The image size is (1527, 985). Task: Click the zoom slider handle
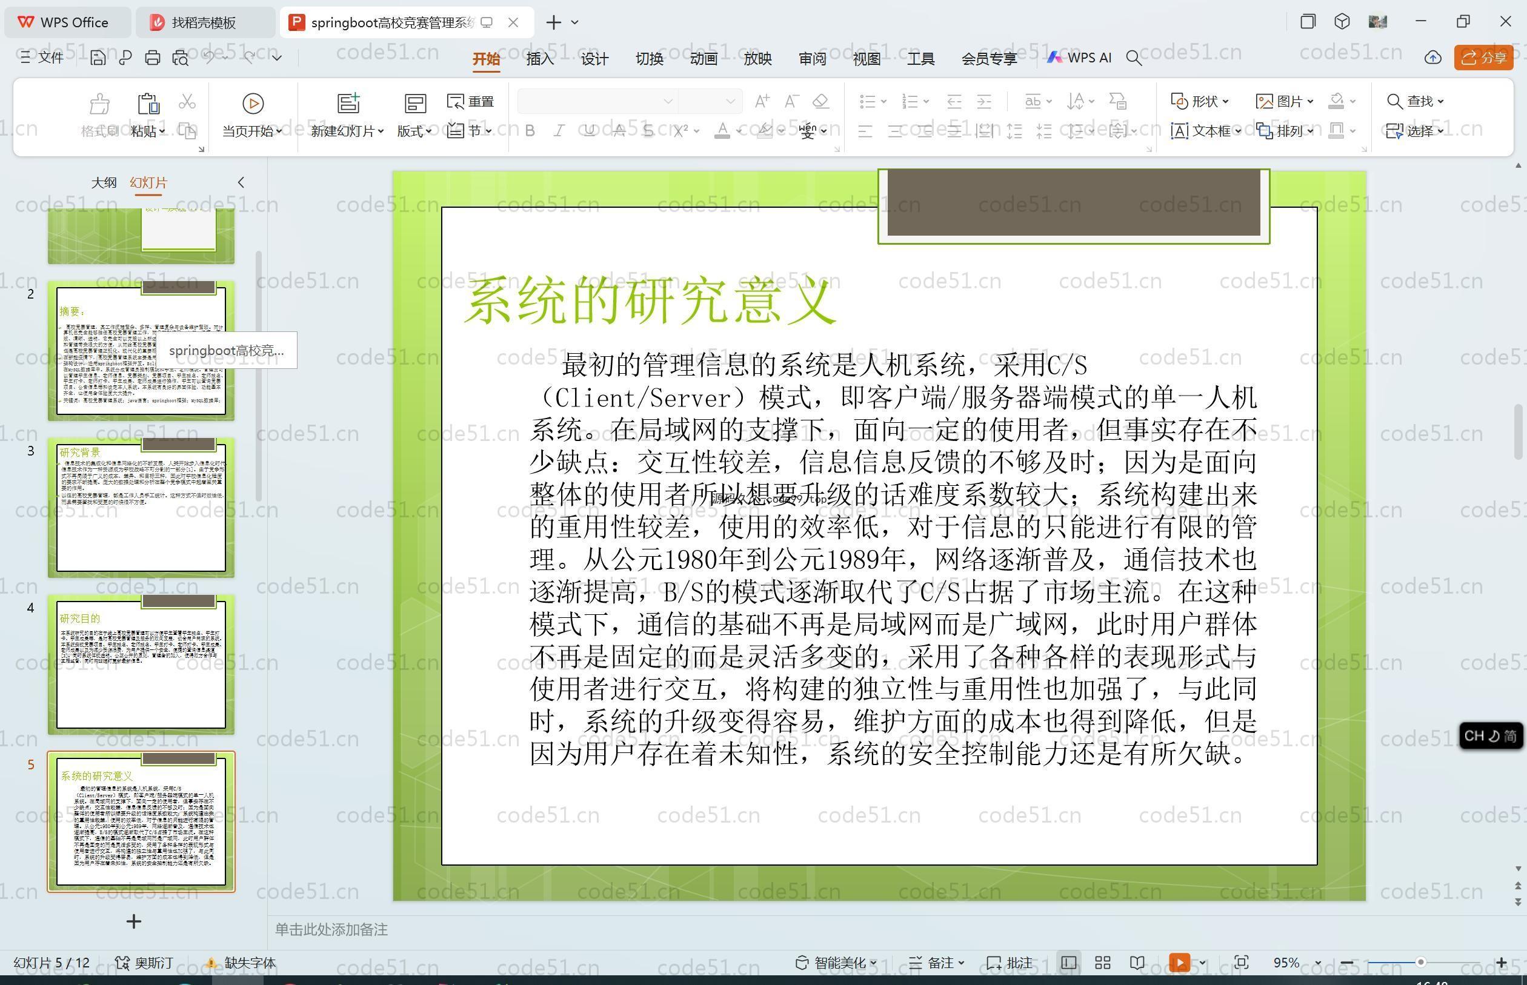pos(1420,962)
